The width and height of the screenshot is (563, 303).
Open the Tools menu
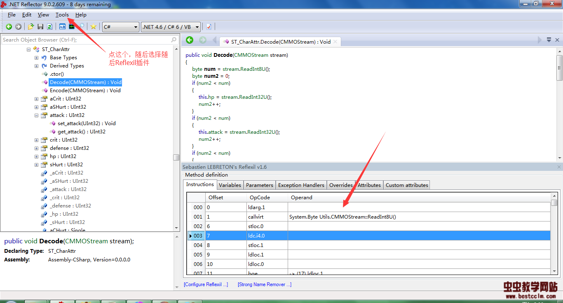tap(62, 15)
